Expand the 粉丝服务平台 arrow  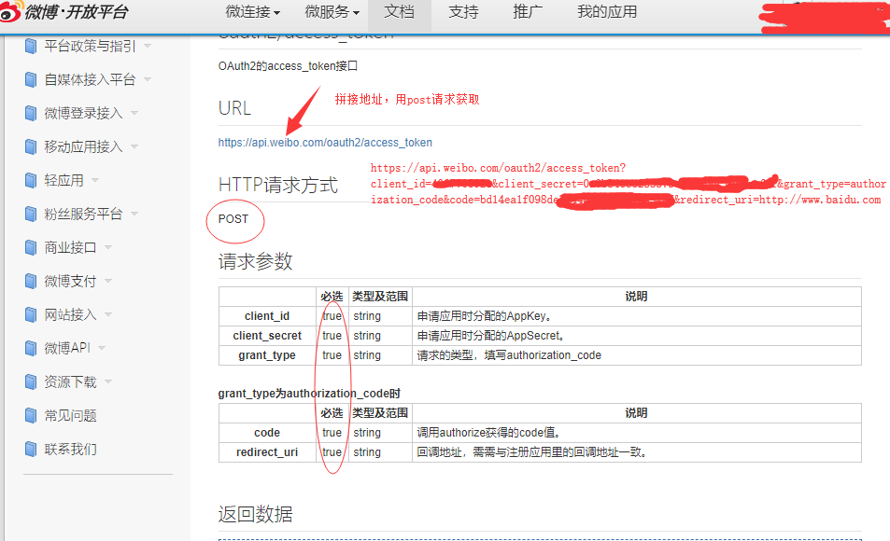click(134, 214)
